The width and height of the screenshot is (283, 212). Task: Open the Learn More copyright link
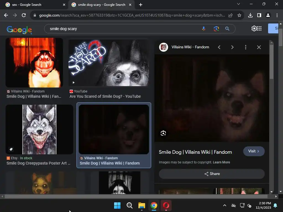(221, 162)
